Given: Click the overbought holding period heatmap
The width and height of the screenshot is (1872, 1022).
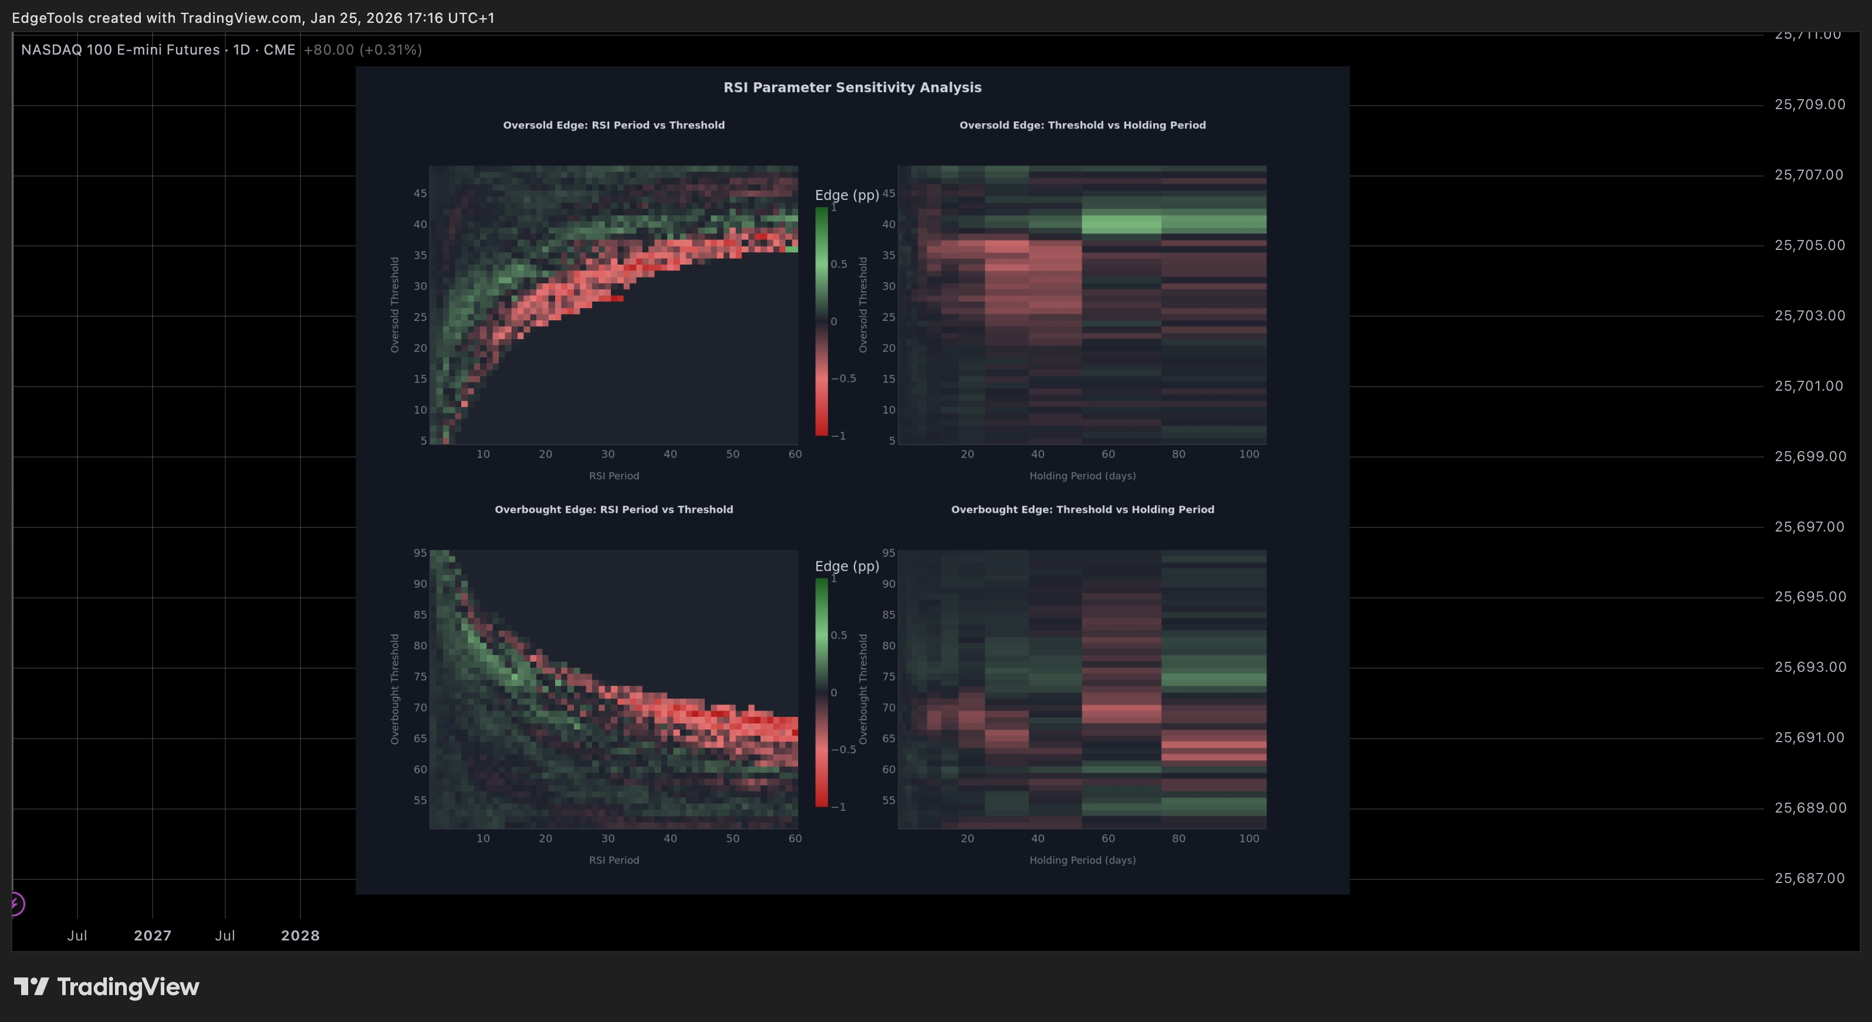Looking at the screenshot, I should tap(1083, 689).
